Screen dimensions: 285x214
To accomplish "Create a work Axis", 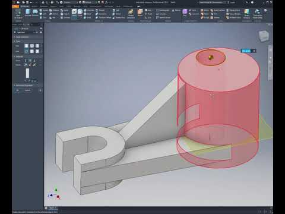I will click(x=148, y=10).
